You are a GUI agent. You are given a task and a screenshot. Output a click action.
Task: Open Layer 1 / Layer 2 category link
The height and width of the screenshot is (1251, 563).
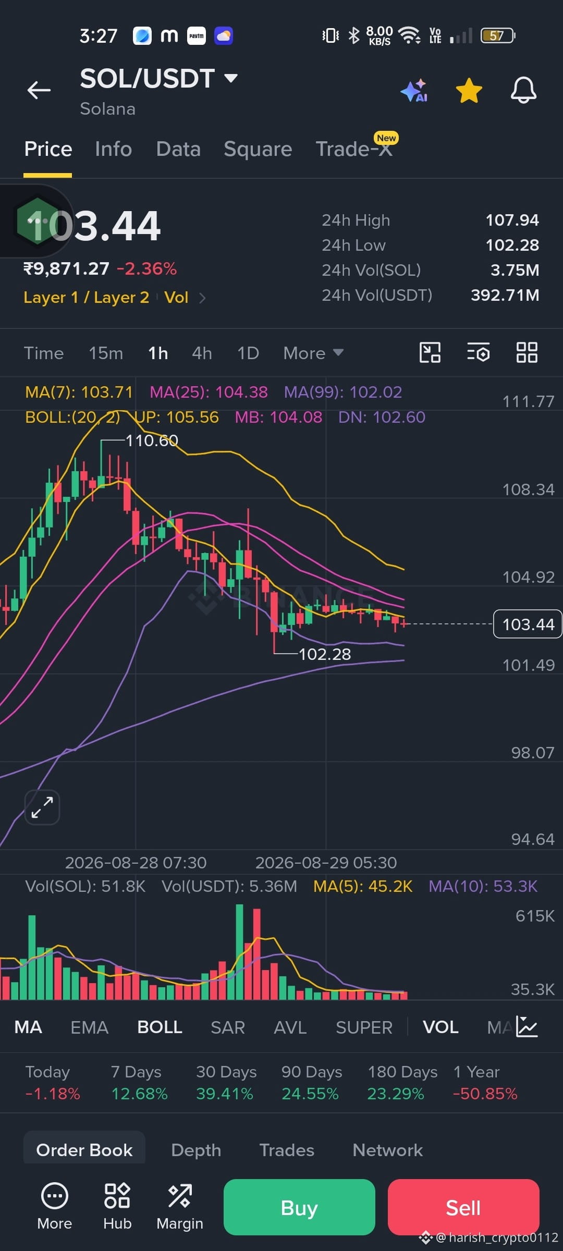(x=87, y=298)
